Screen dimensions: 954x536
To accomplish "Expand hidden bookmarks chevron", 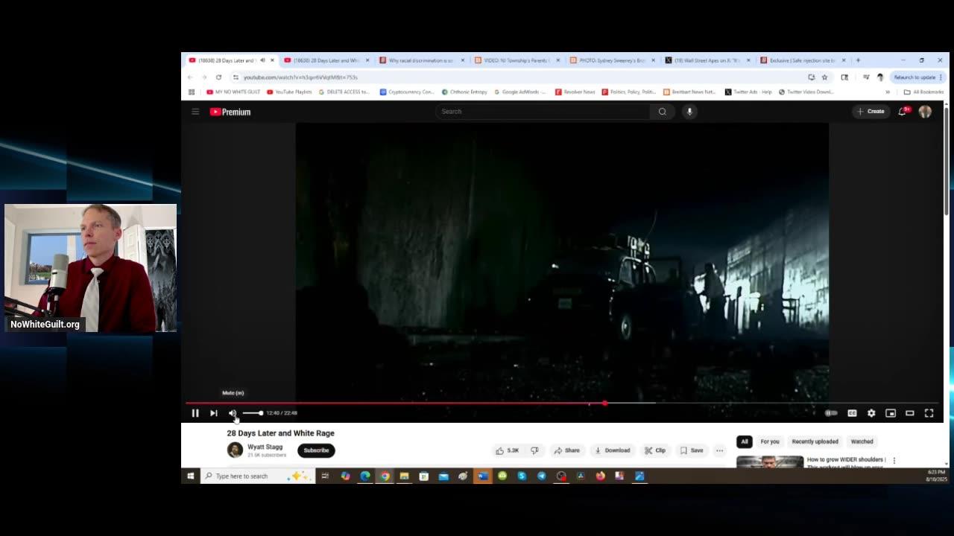I will [x=887, y=92].
